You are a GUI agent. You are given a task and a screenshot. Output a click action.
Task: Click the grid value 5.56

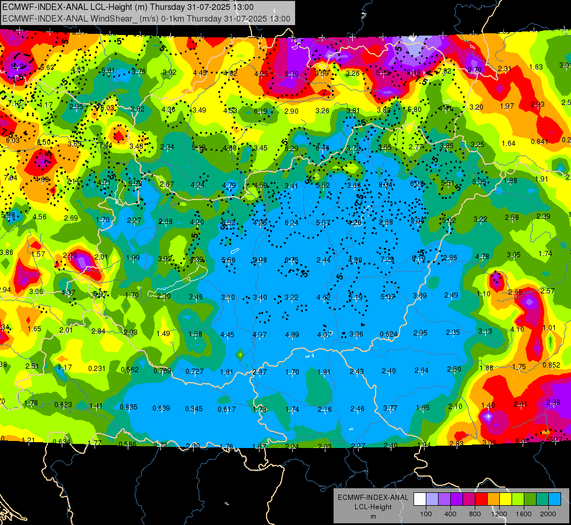[x=228, y=260]
